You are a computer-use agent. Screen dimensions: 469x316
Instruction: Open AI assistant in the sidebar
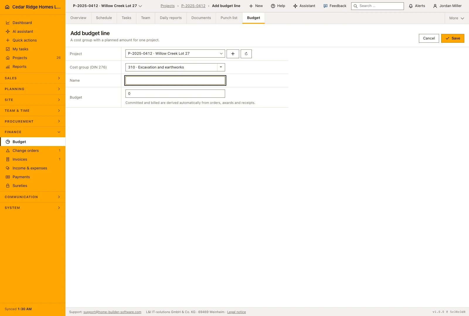coord(33,31)
